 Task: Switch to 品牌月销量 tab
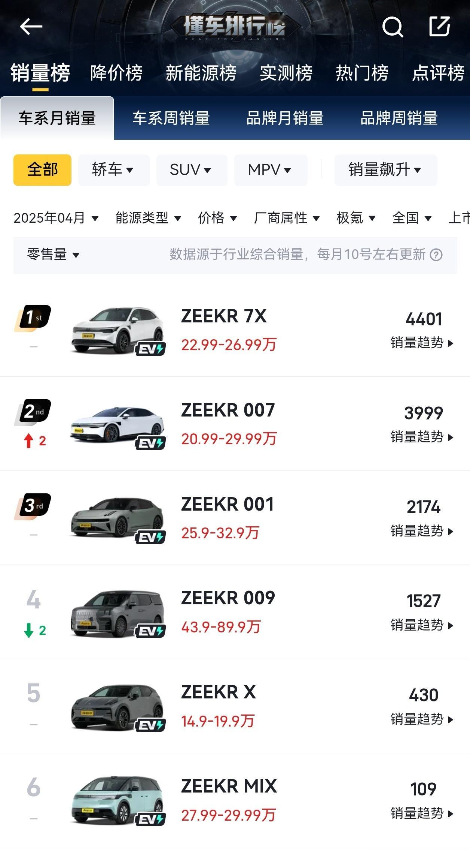click(285, 118)
